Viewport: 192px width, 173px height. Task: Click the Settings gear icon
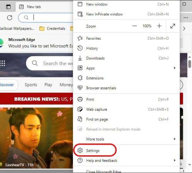pyautogui.click(x=80, y=150)
